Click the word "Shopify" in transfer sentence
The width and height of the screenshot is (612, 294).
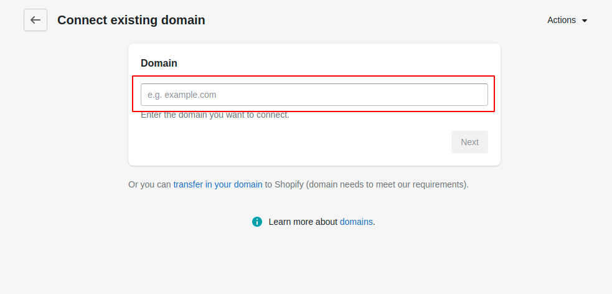[x=289, y=184]
